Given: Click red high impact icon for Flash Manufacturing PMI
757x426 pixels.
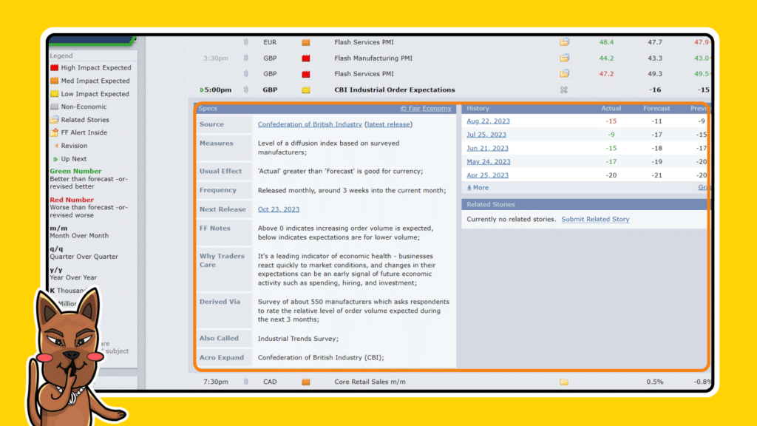Looking at the screenshot, I should [x=306, y=58].
